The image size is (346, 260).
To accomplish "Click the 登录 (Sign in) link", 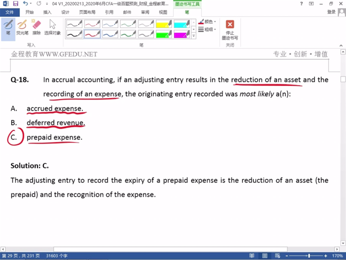I will [331, 12].
